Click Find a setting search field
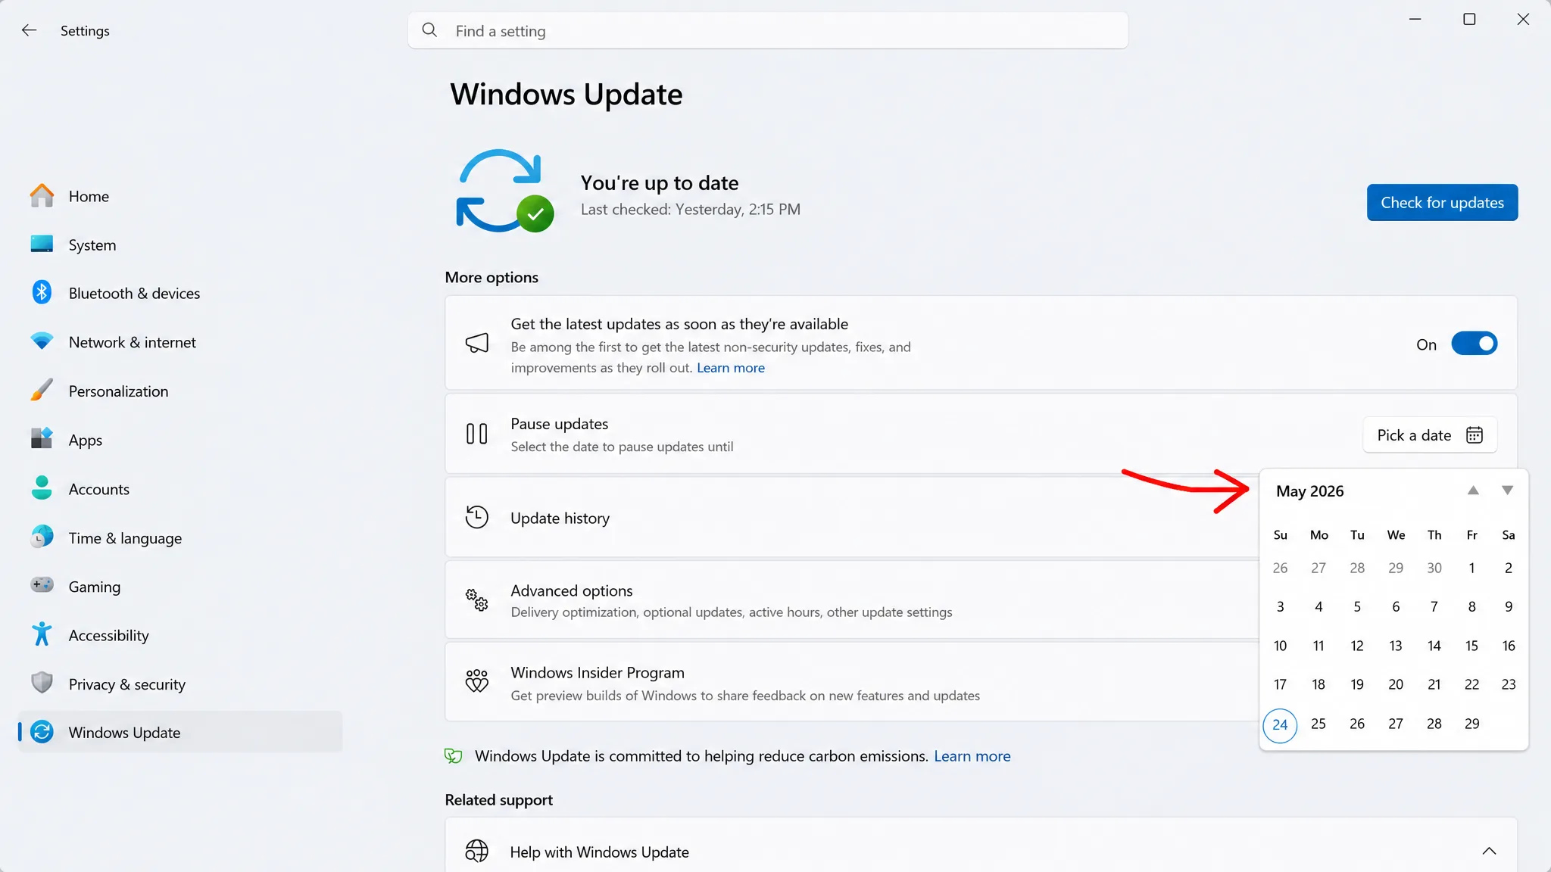1551x872 pixels. [768, 30]
